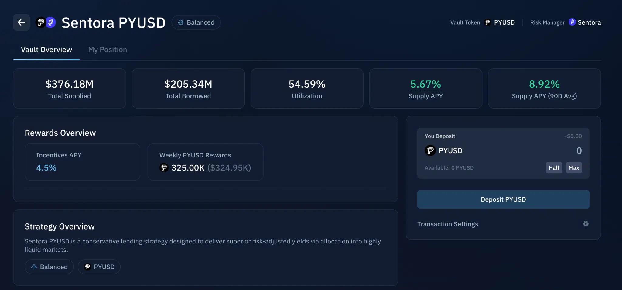Click the Deposit PYUSD button
622x290 pixels.
pyautogui.click(x=503, y=199)
